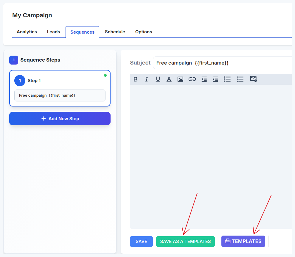
Task: Open the TEMPLATES library button
Action: pyautogui.click(x=243, y=241)
